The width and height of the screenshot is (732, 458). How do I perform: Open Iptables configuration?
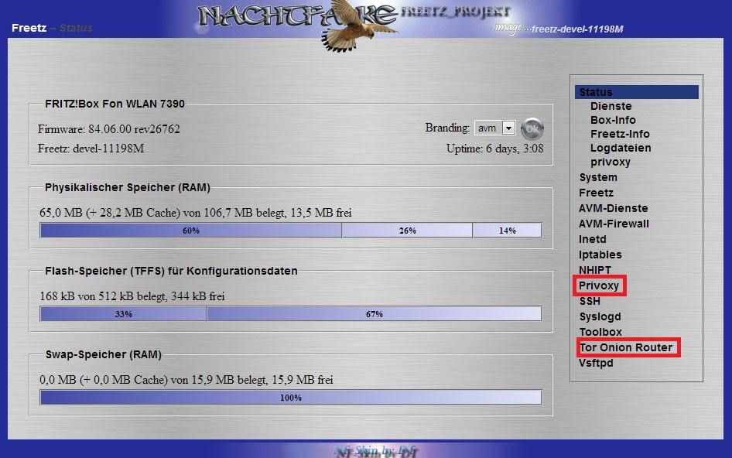click(x=600, y=255)
